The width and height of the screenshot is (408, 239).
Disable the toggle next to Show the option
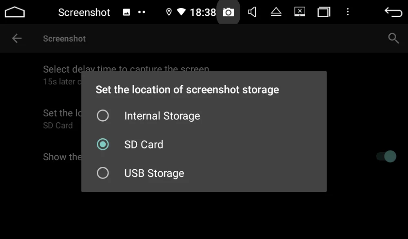click(386, 157)
